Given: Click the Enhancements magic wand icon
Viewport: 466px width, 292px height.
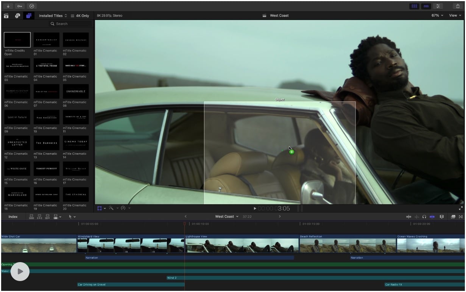Looking at the screenshot, I should click(x=111, y=208).
